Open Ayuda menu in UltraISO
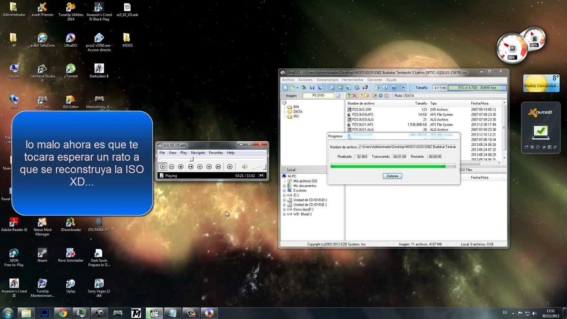Screen dimensions: 567x319 tap(391, 80)
